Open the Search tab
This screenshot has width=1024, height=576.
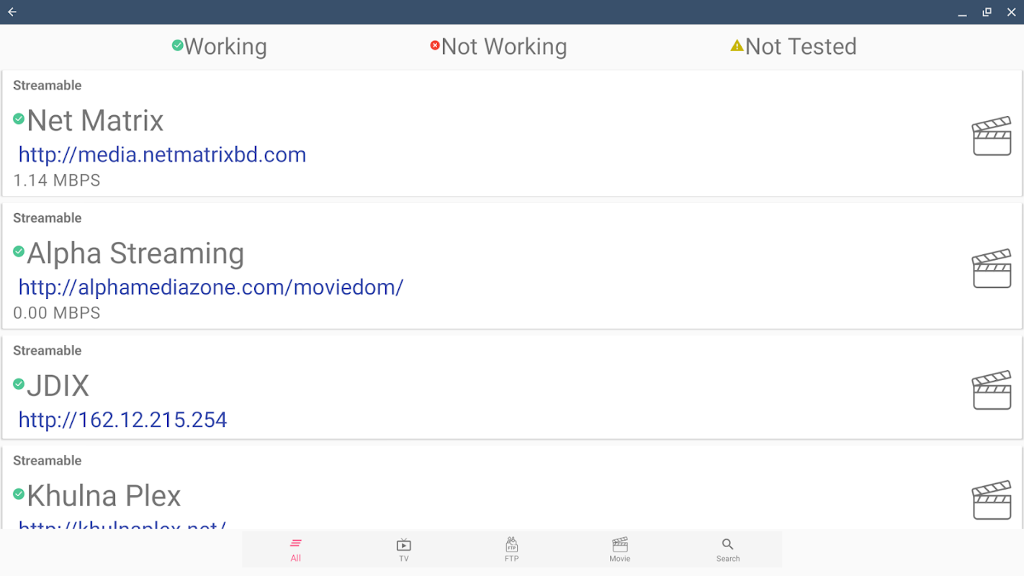pyautogui.click(x=728, y=549)
